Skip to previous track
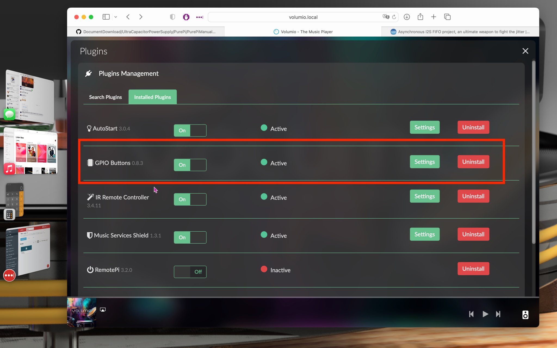This screenshot has height=348, width=557. pos(471,314)
